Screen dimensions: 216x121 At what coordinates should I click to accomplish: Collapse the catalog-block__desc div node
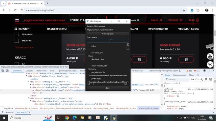[29, 82]
